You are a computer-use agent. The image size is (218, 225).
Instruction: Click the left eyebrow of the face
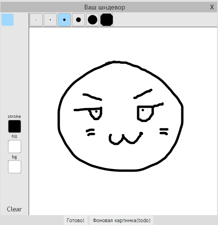93,97
